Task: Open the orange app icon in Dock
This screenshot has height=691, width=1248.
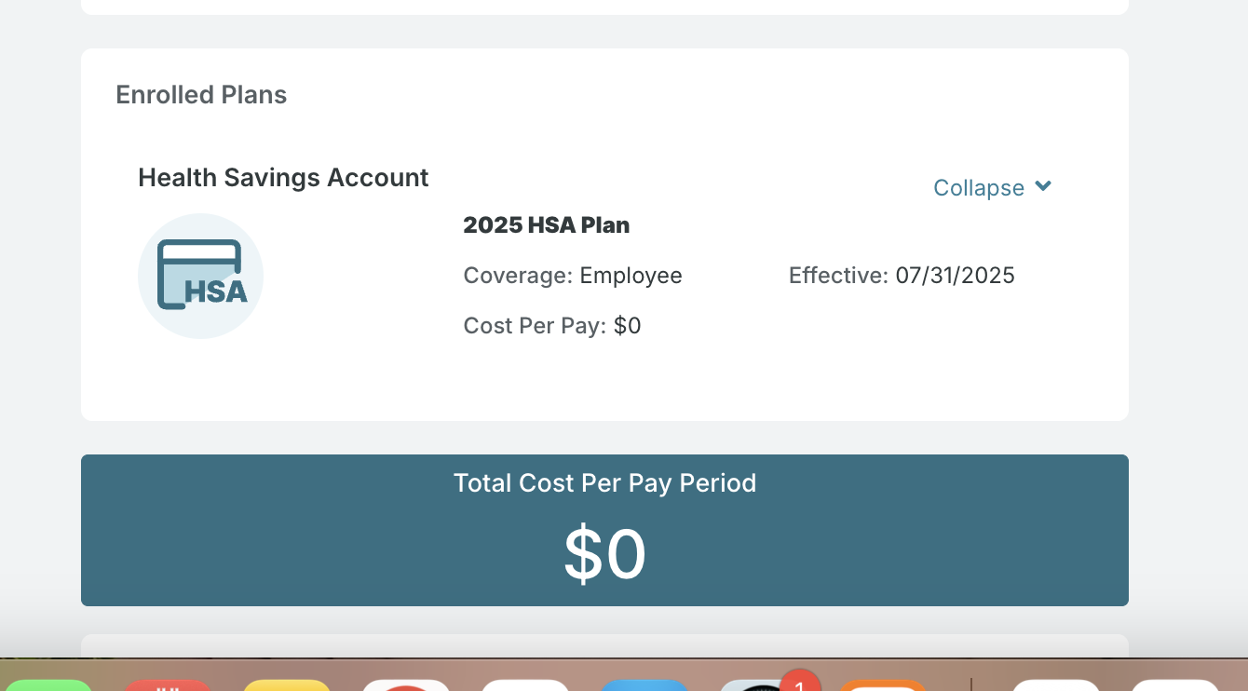Action: click(x=883, y=685)
